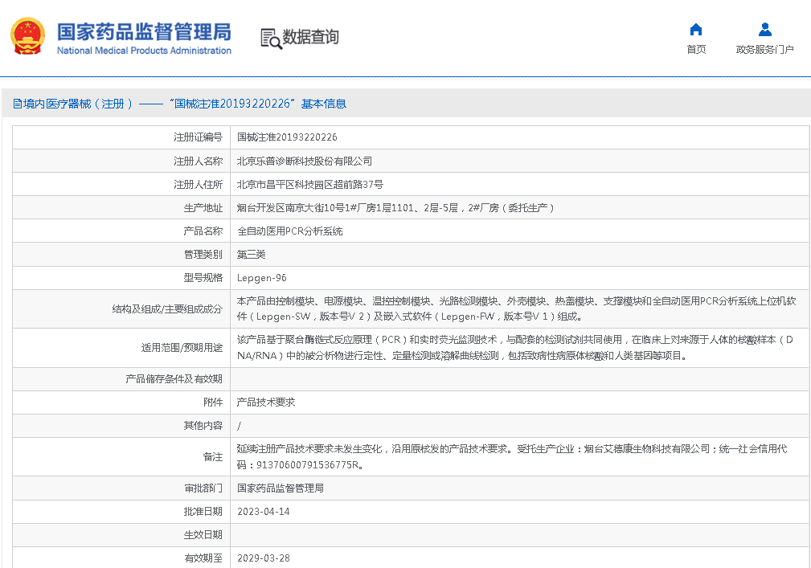Click the registrant address 北京市昌平区科技园区超前路37号

pos(310,184)
